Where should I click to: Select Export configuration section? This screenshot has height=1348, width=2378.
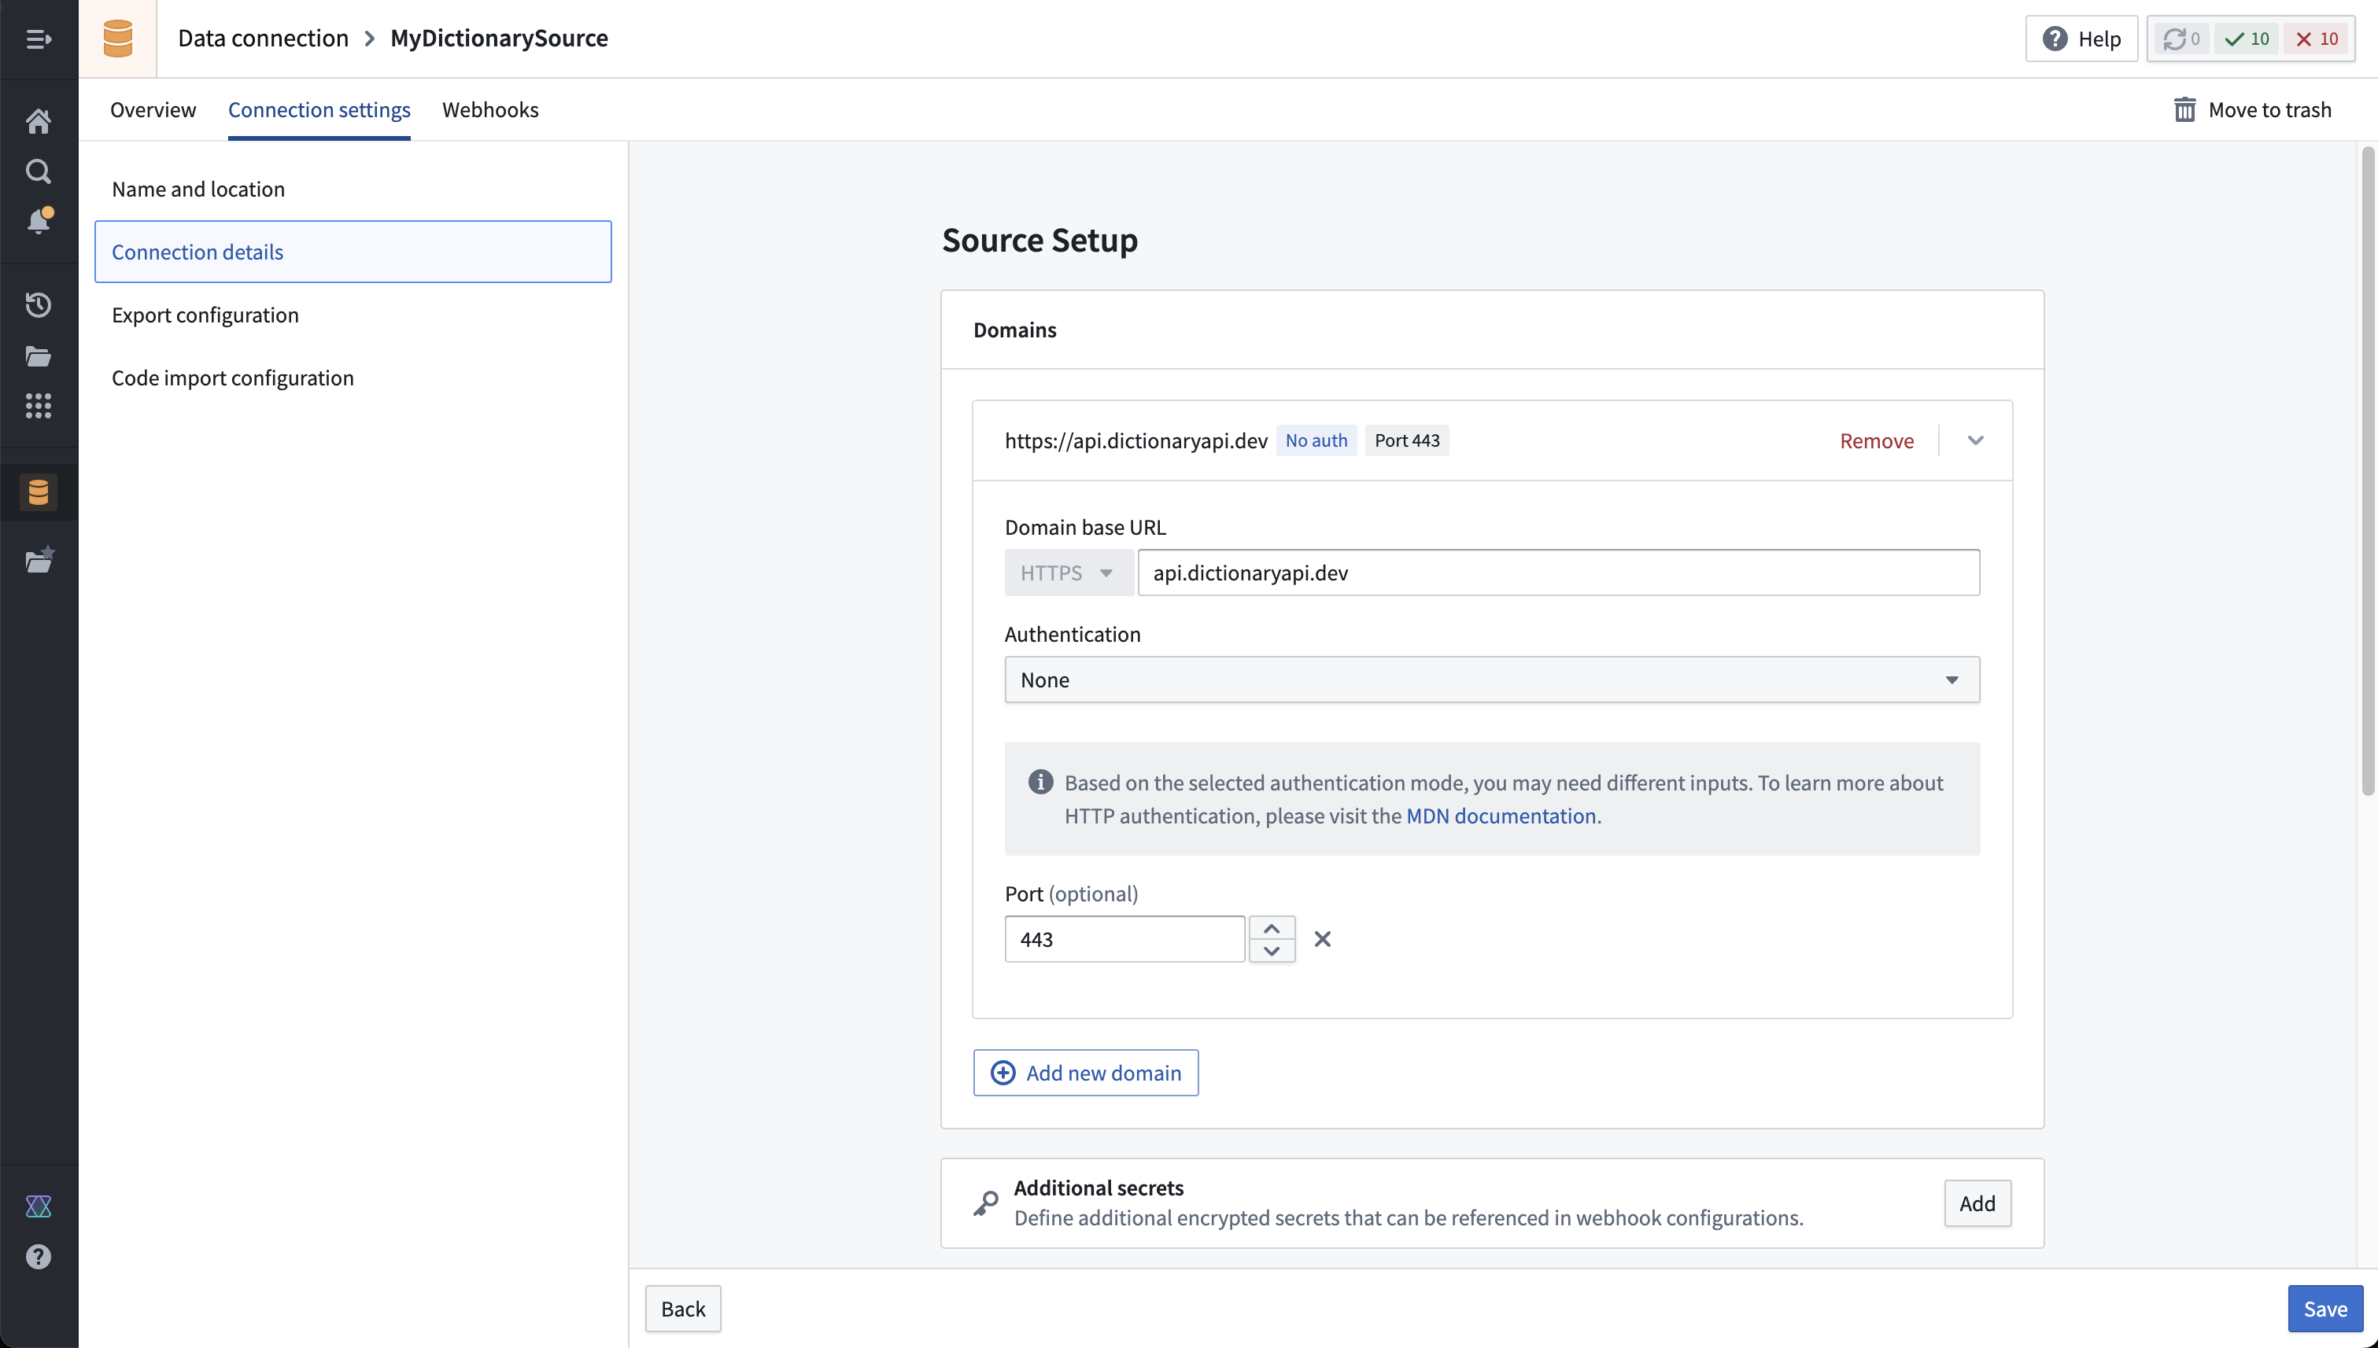(353, 315)
